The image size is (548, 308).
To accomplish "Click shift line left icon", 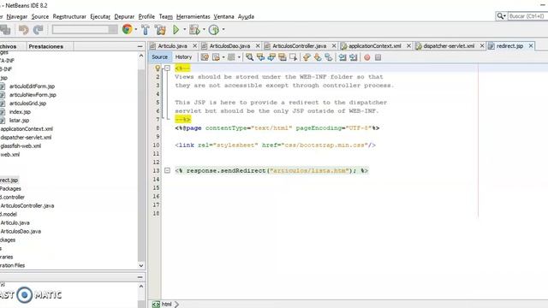I will [342, 57].
